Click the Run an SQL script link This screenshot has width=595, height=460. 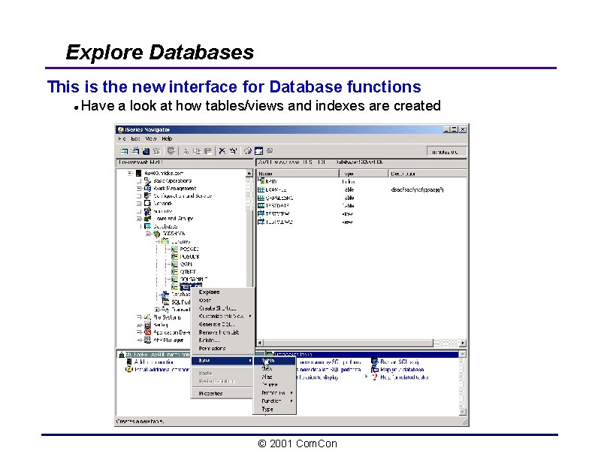[x=400, y=362]
